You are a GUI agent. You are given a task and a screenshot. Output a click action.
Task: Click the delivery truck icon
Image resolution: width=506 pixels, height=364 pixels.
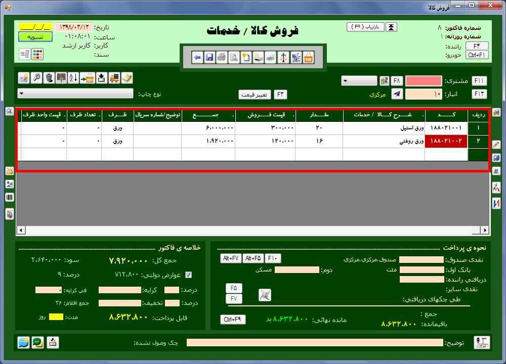114,79
